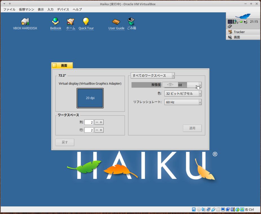Click the USB devices status icon
Image resolution: width=261 pixels, height=214 pixels.
tap(213, 209)
